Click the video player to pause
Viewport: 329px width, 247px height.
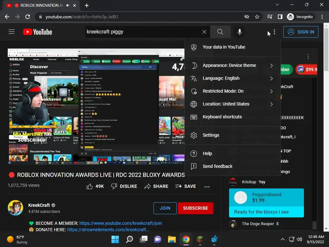tap(96, 106)
